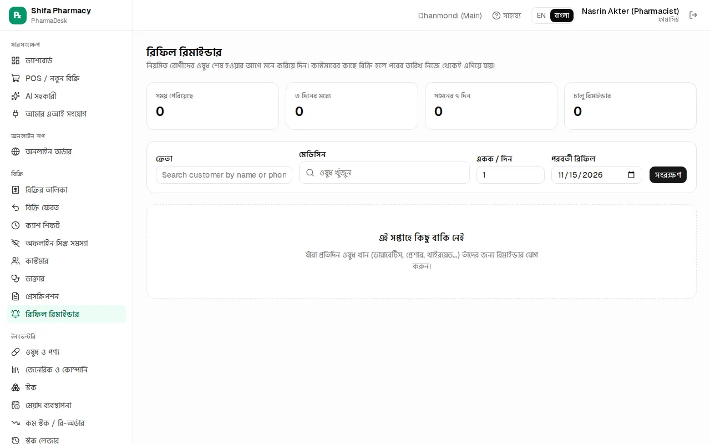Open the calendar picker in পরবর্তী রিফিল
Screen dimensions: 710x444
pyautogui.click(x=631, y=175)
